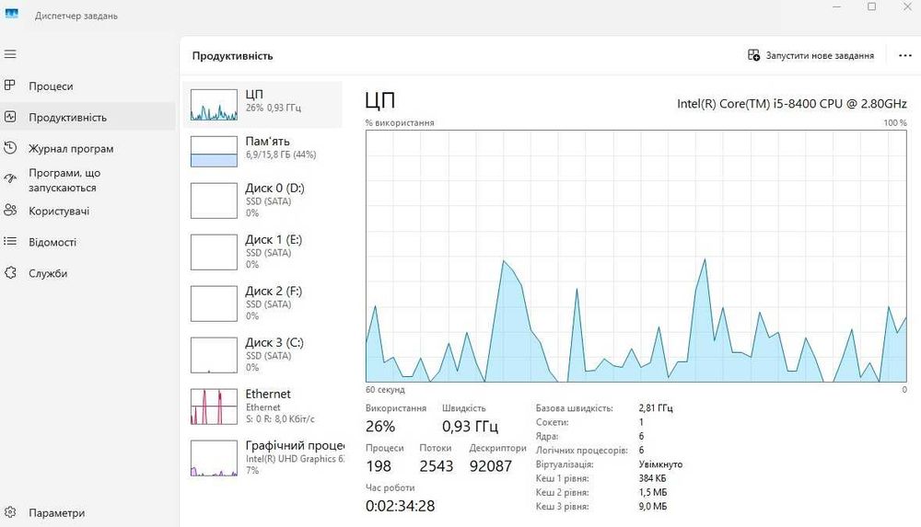This screenshot has width=921, height=527.
Task: Show Диск 0 (D:) performance
Action: point(262,200)
